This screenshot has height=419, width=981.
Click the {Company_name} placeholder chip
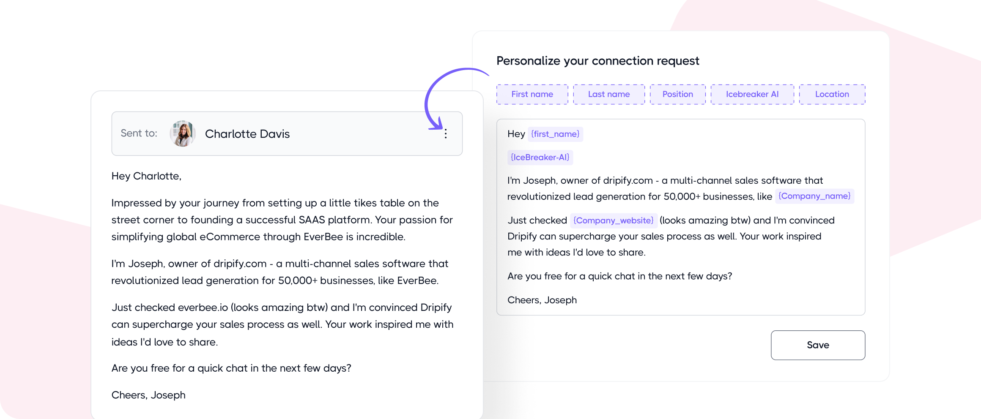point(814,196)
